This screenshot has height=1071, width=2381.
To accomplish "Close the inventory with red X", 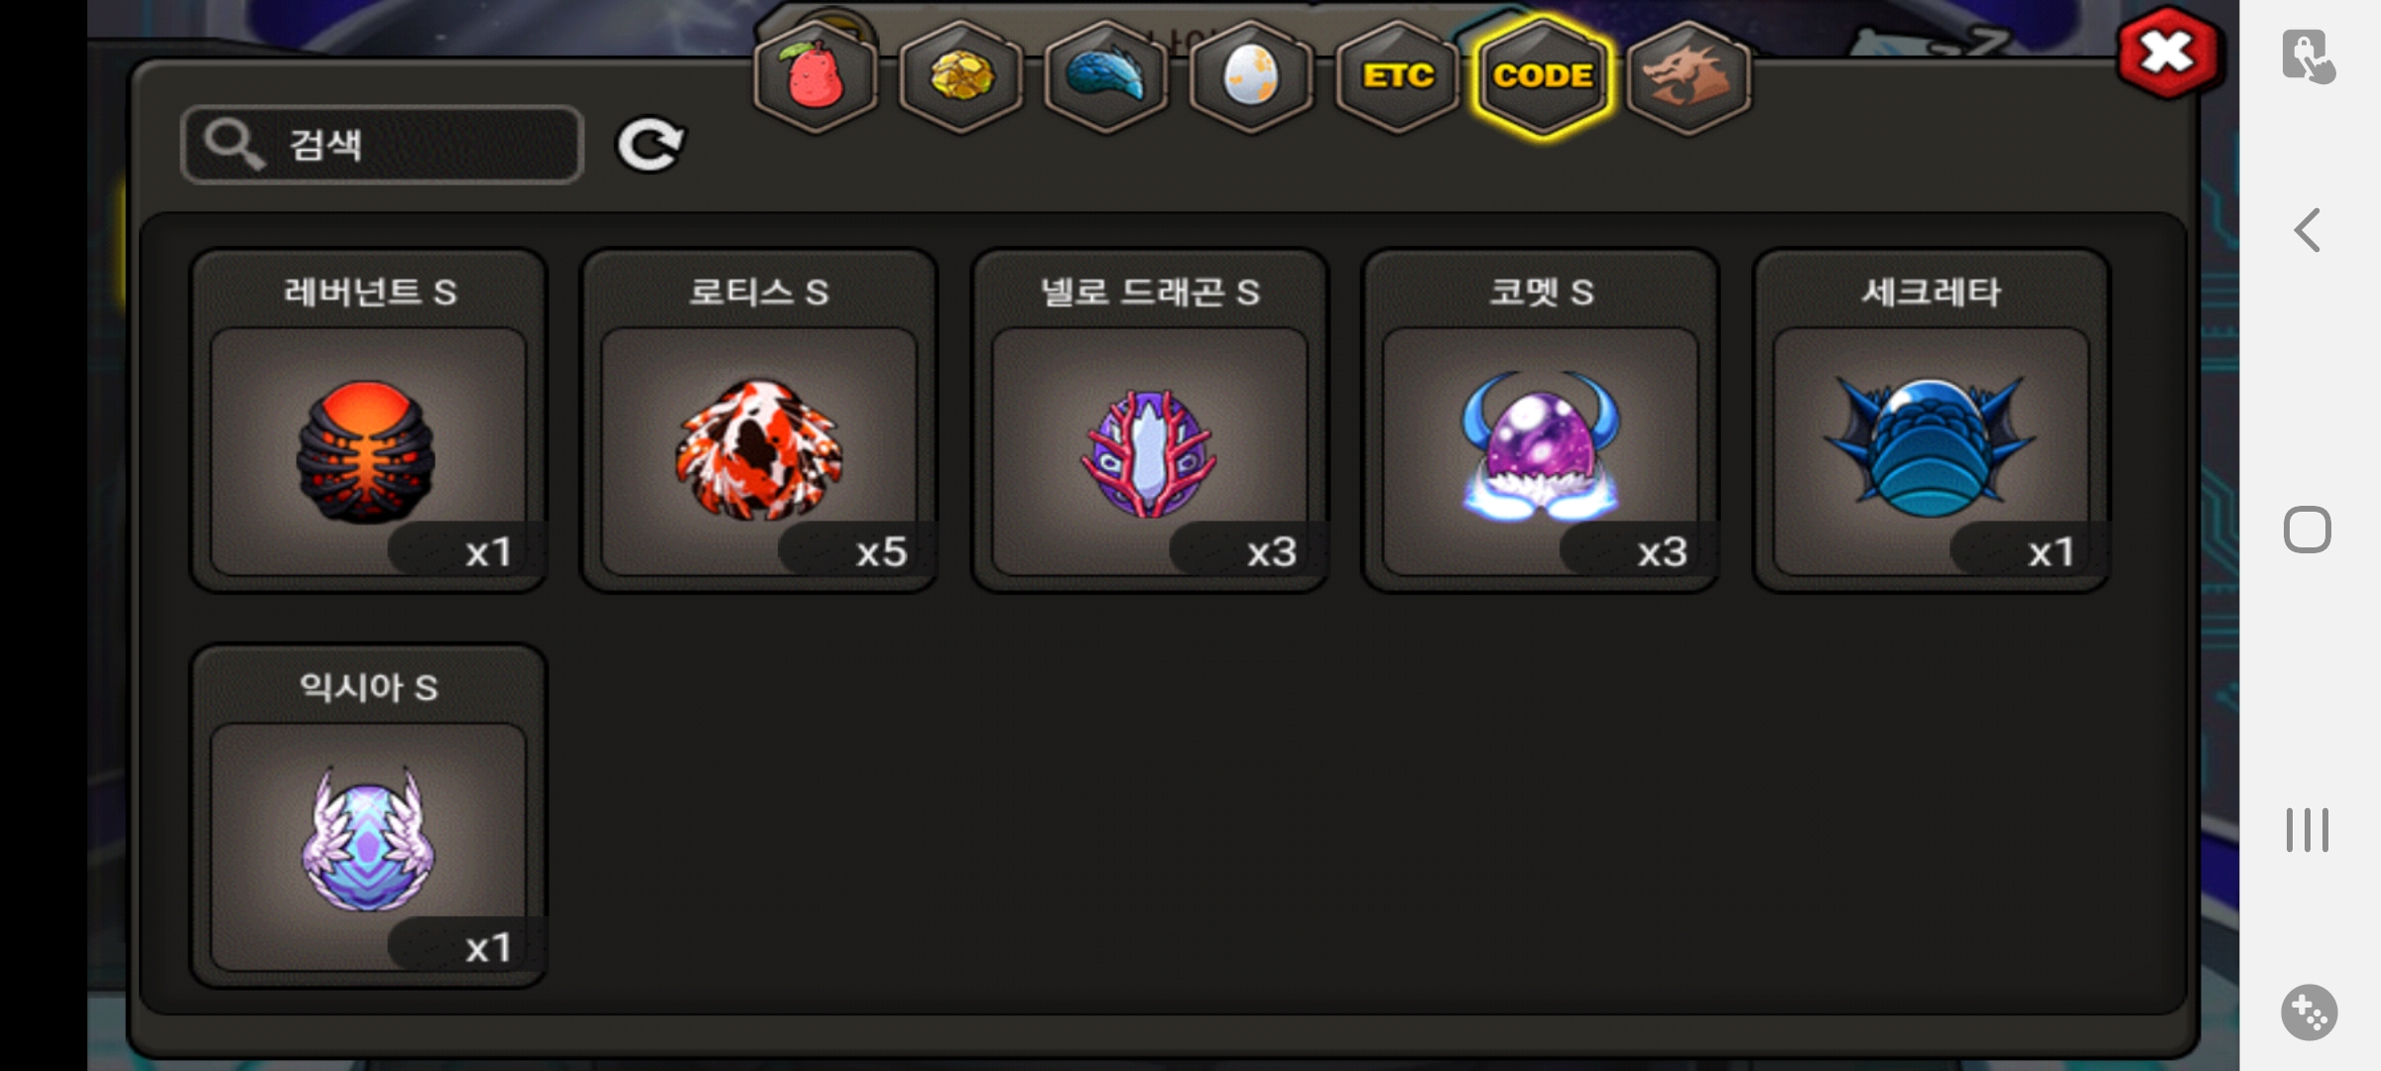I will point(2167,53).
